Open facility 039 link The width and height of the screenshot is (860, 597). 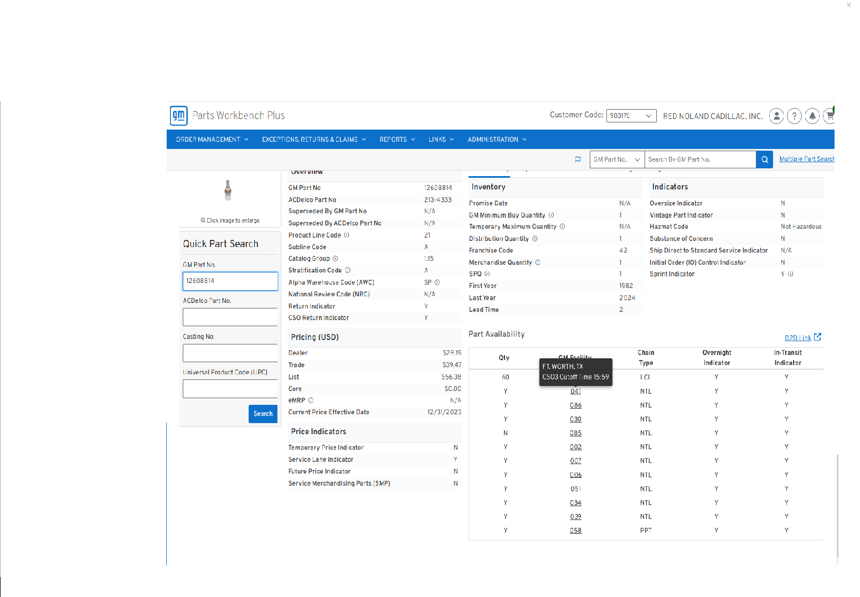(576, 517)
